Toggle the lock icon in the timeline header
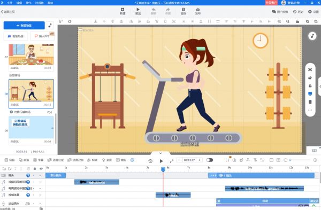This screenshot has height=210, width=321. coord(35,169)
